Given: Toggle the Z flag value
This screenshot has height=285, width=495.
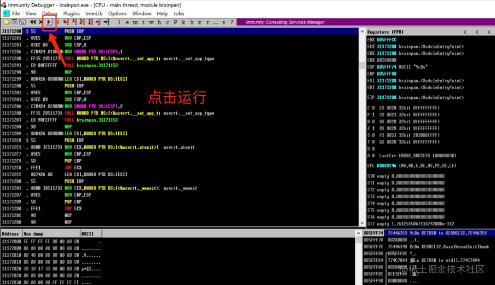Looking at the screenshot, I should pos(374,128).
